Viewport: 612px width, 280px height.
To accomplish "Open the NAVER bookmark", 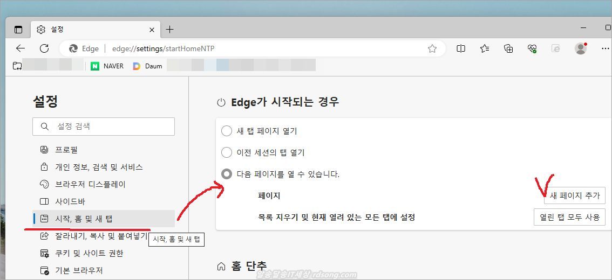I will click(x=107, y=66).
